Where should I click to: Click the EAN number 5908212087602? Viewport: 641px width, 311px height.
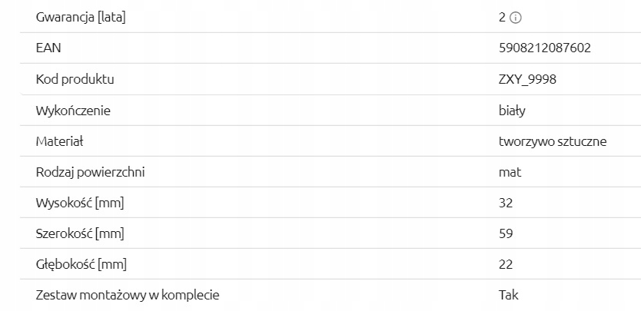coord(544,48)
